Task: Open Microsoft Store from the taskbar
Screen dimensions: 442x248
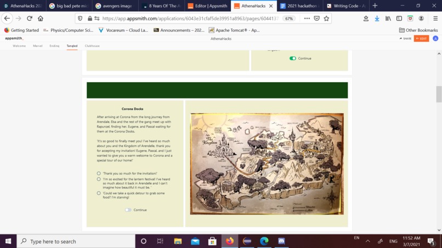Action: click(x=212, y=241)
